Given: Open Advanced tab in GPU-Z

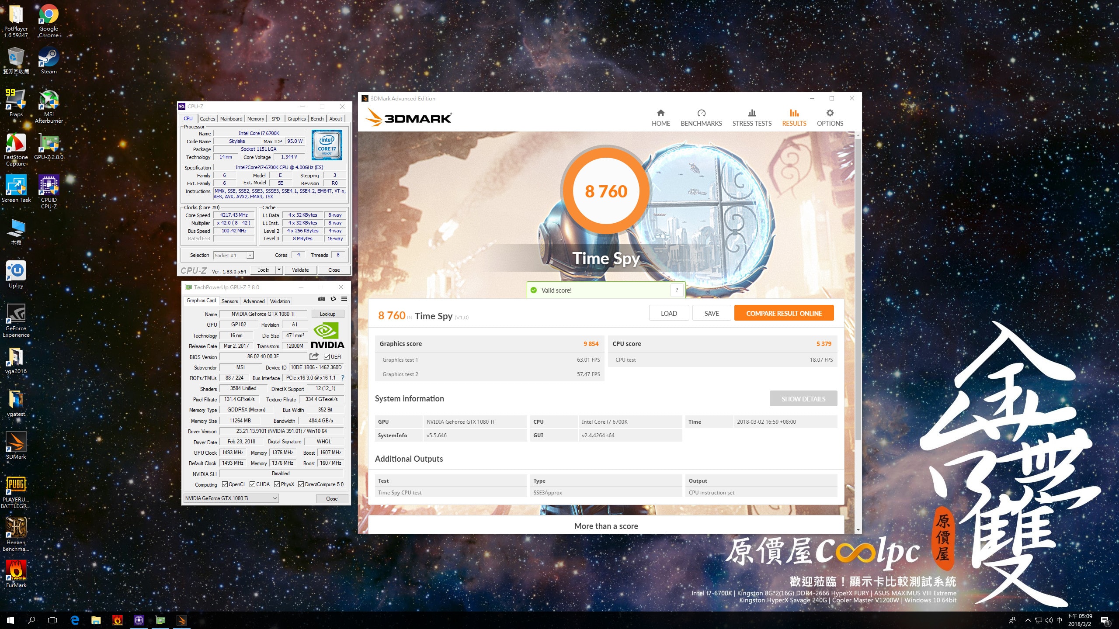Looking at the screenshot, I should [254, 301].
